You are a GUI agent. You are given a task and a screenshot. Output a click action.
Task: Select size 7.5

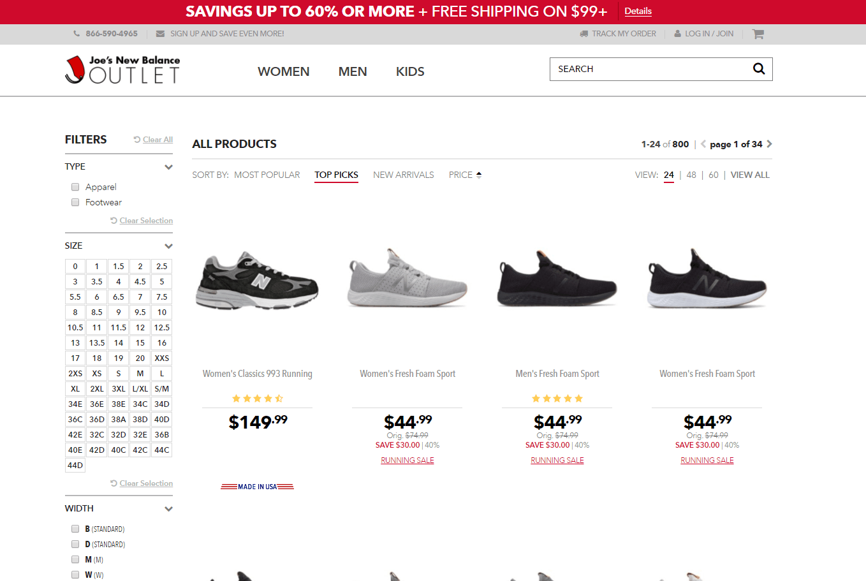pyautogui.click(x=162, y=297)
